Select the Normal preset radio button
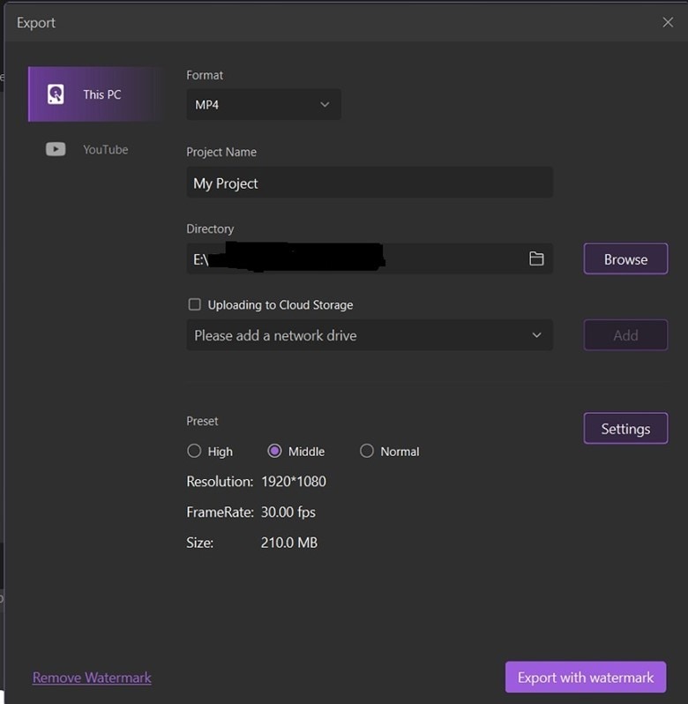 point(367,451)
